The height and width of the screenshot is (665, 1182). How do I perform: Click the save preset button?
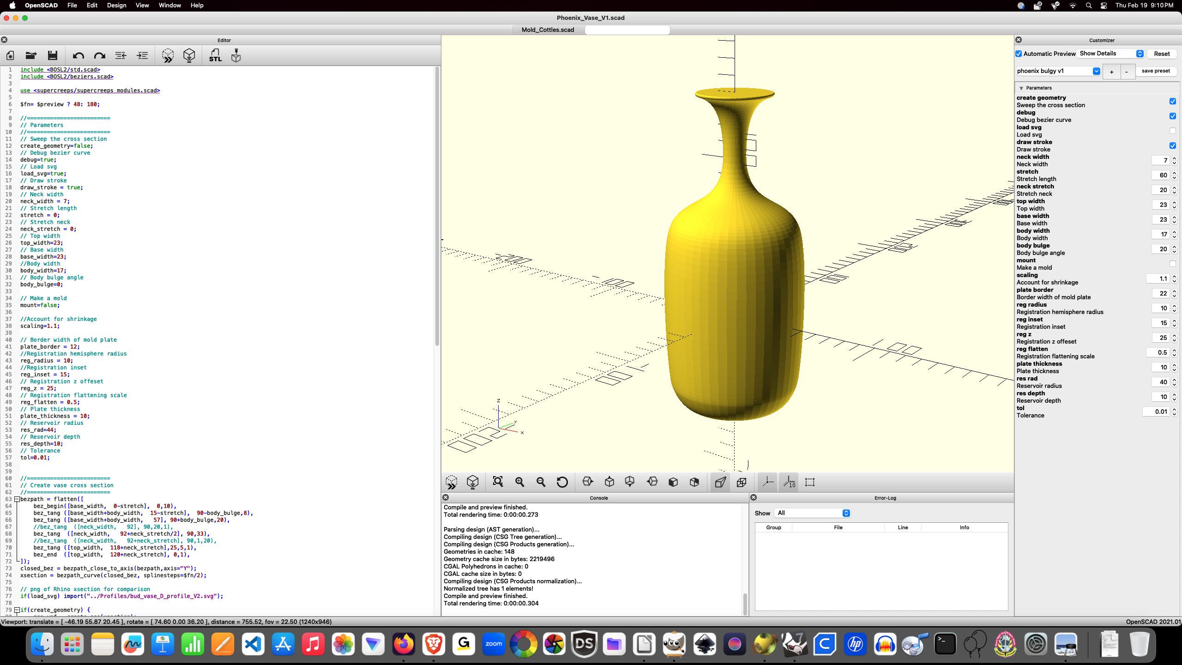pyautogui.click(x=1156, y=71)
